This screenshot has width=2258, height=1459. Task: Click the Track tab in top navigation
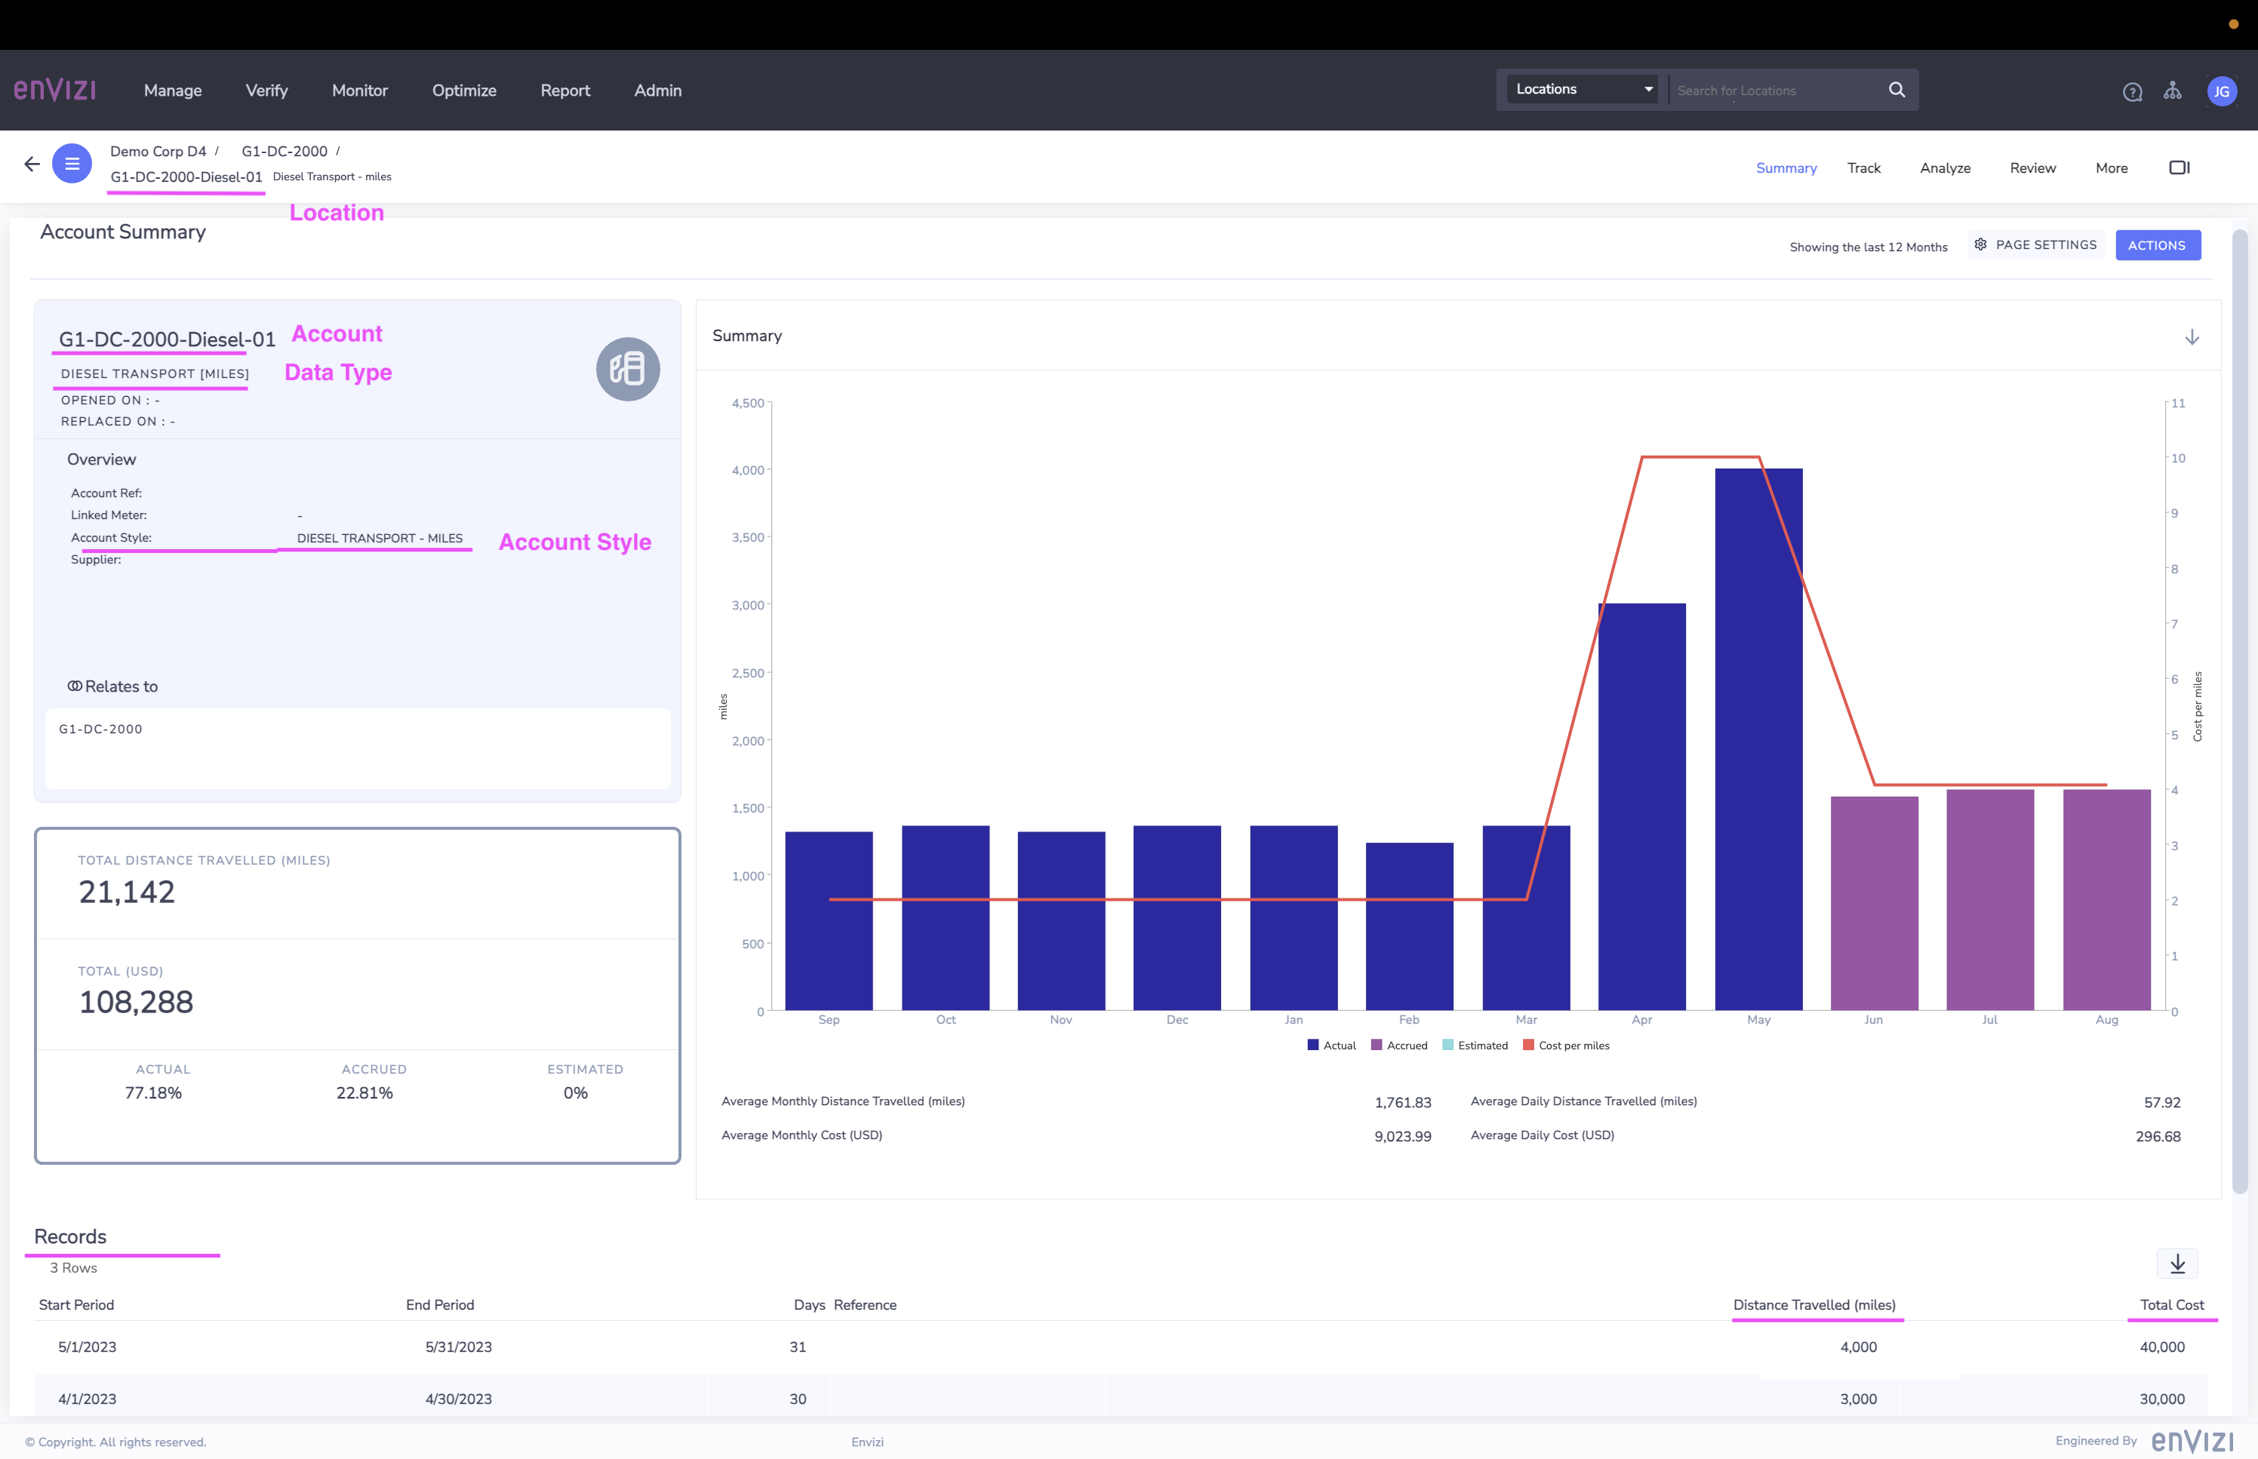pyautogui.click(x=1863, y=166)
